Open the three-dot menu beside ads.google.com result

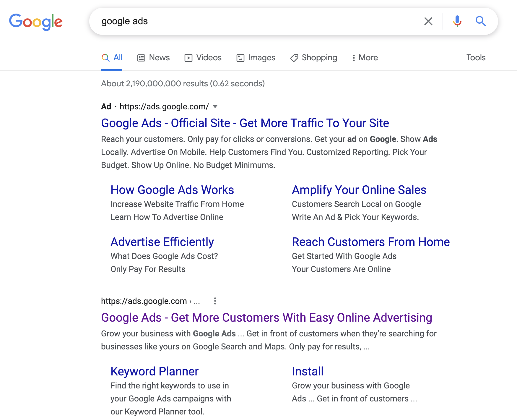point(215,301)
